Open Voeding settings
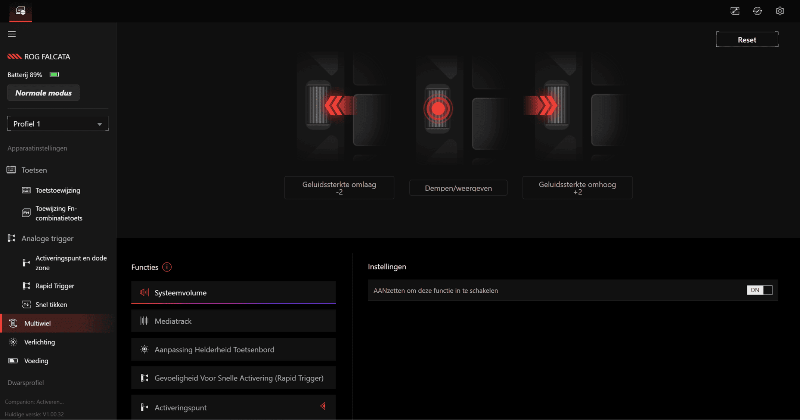 (36, 361)
